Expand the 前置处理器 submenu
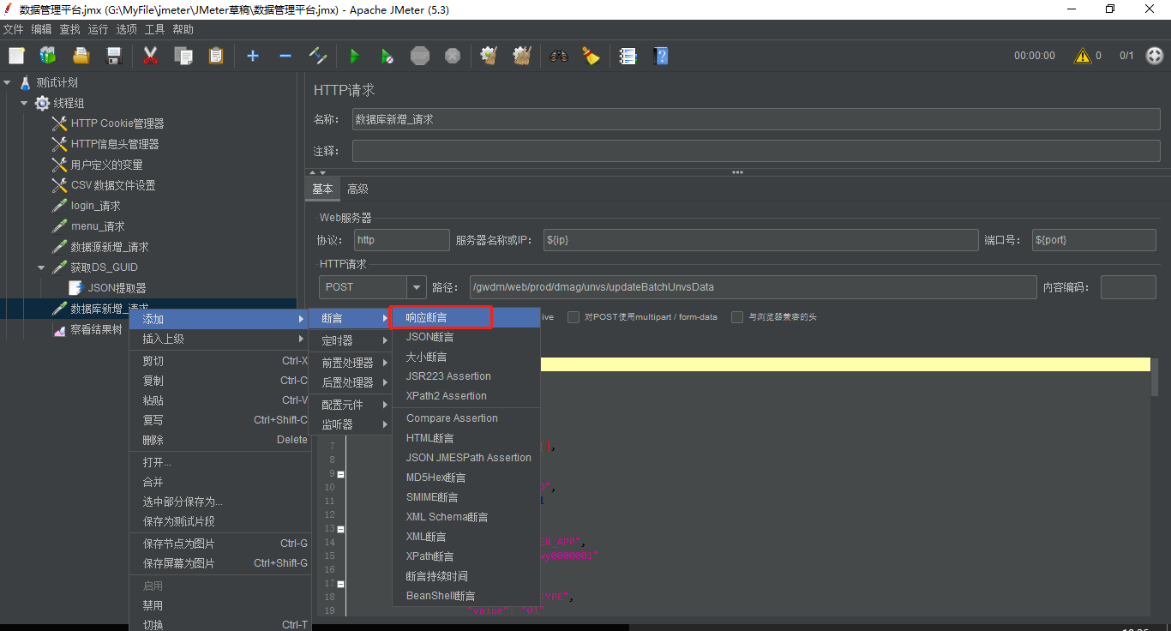Image resolution: width=1171 pixels, height=631 pixels. [x=351, y=363]
